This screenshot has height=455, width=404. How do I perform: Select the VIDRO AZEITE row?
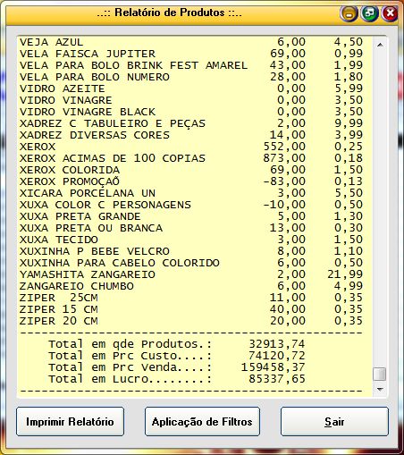click(191, 88)
